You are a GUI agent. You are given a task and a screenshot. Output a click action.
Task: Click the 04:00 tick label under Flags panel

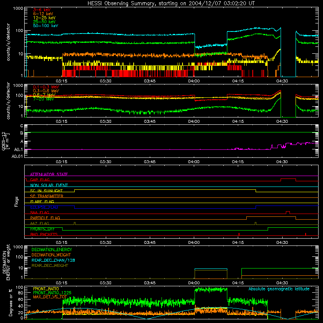pyautogui.click(x=194, y=243)
